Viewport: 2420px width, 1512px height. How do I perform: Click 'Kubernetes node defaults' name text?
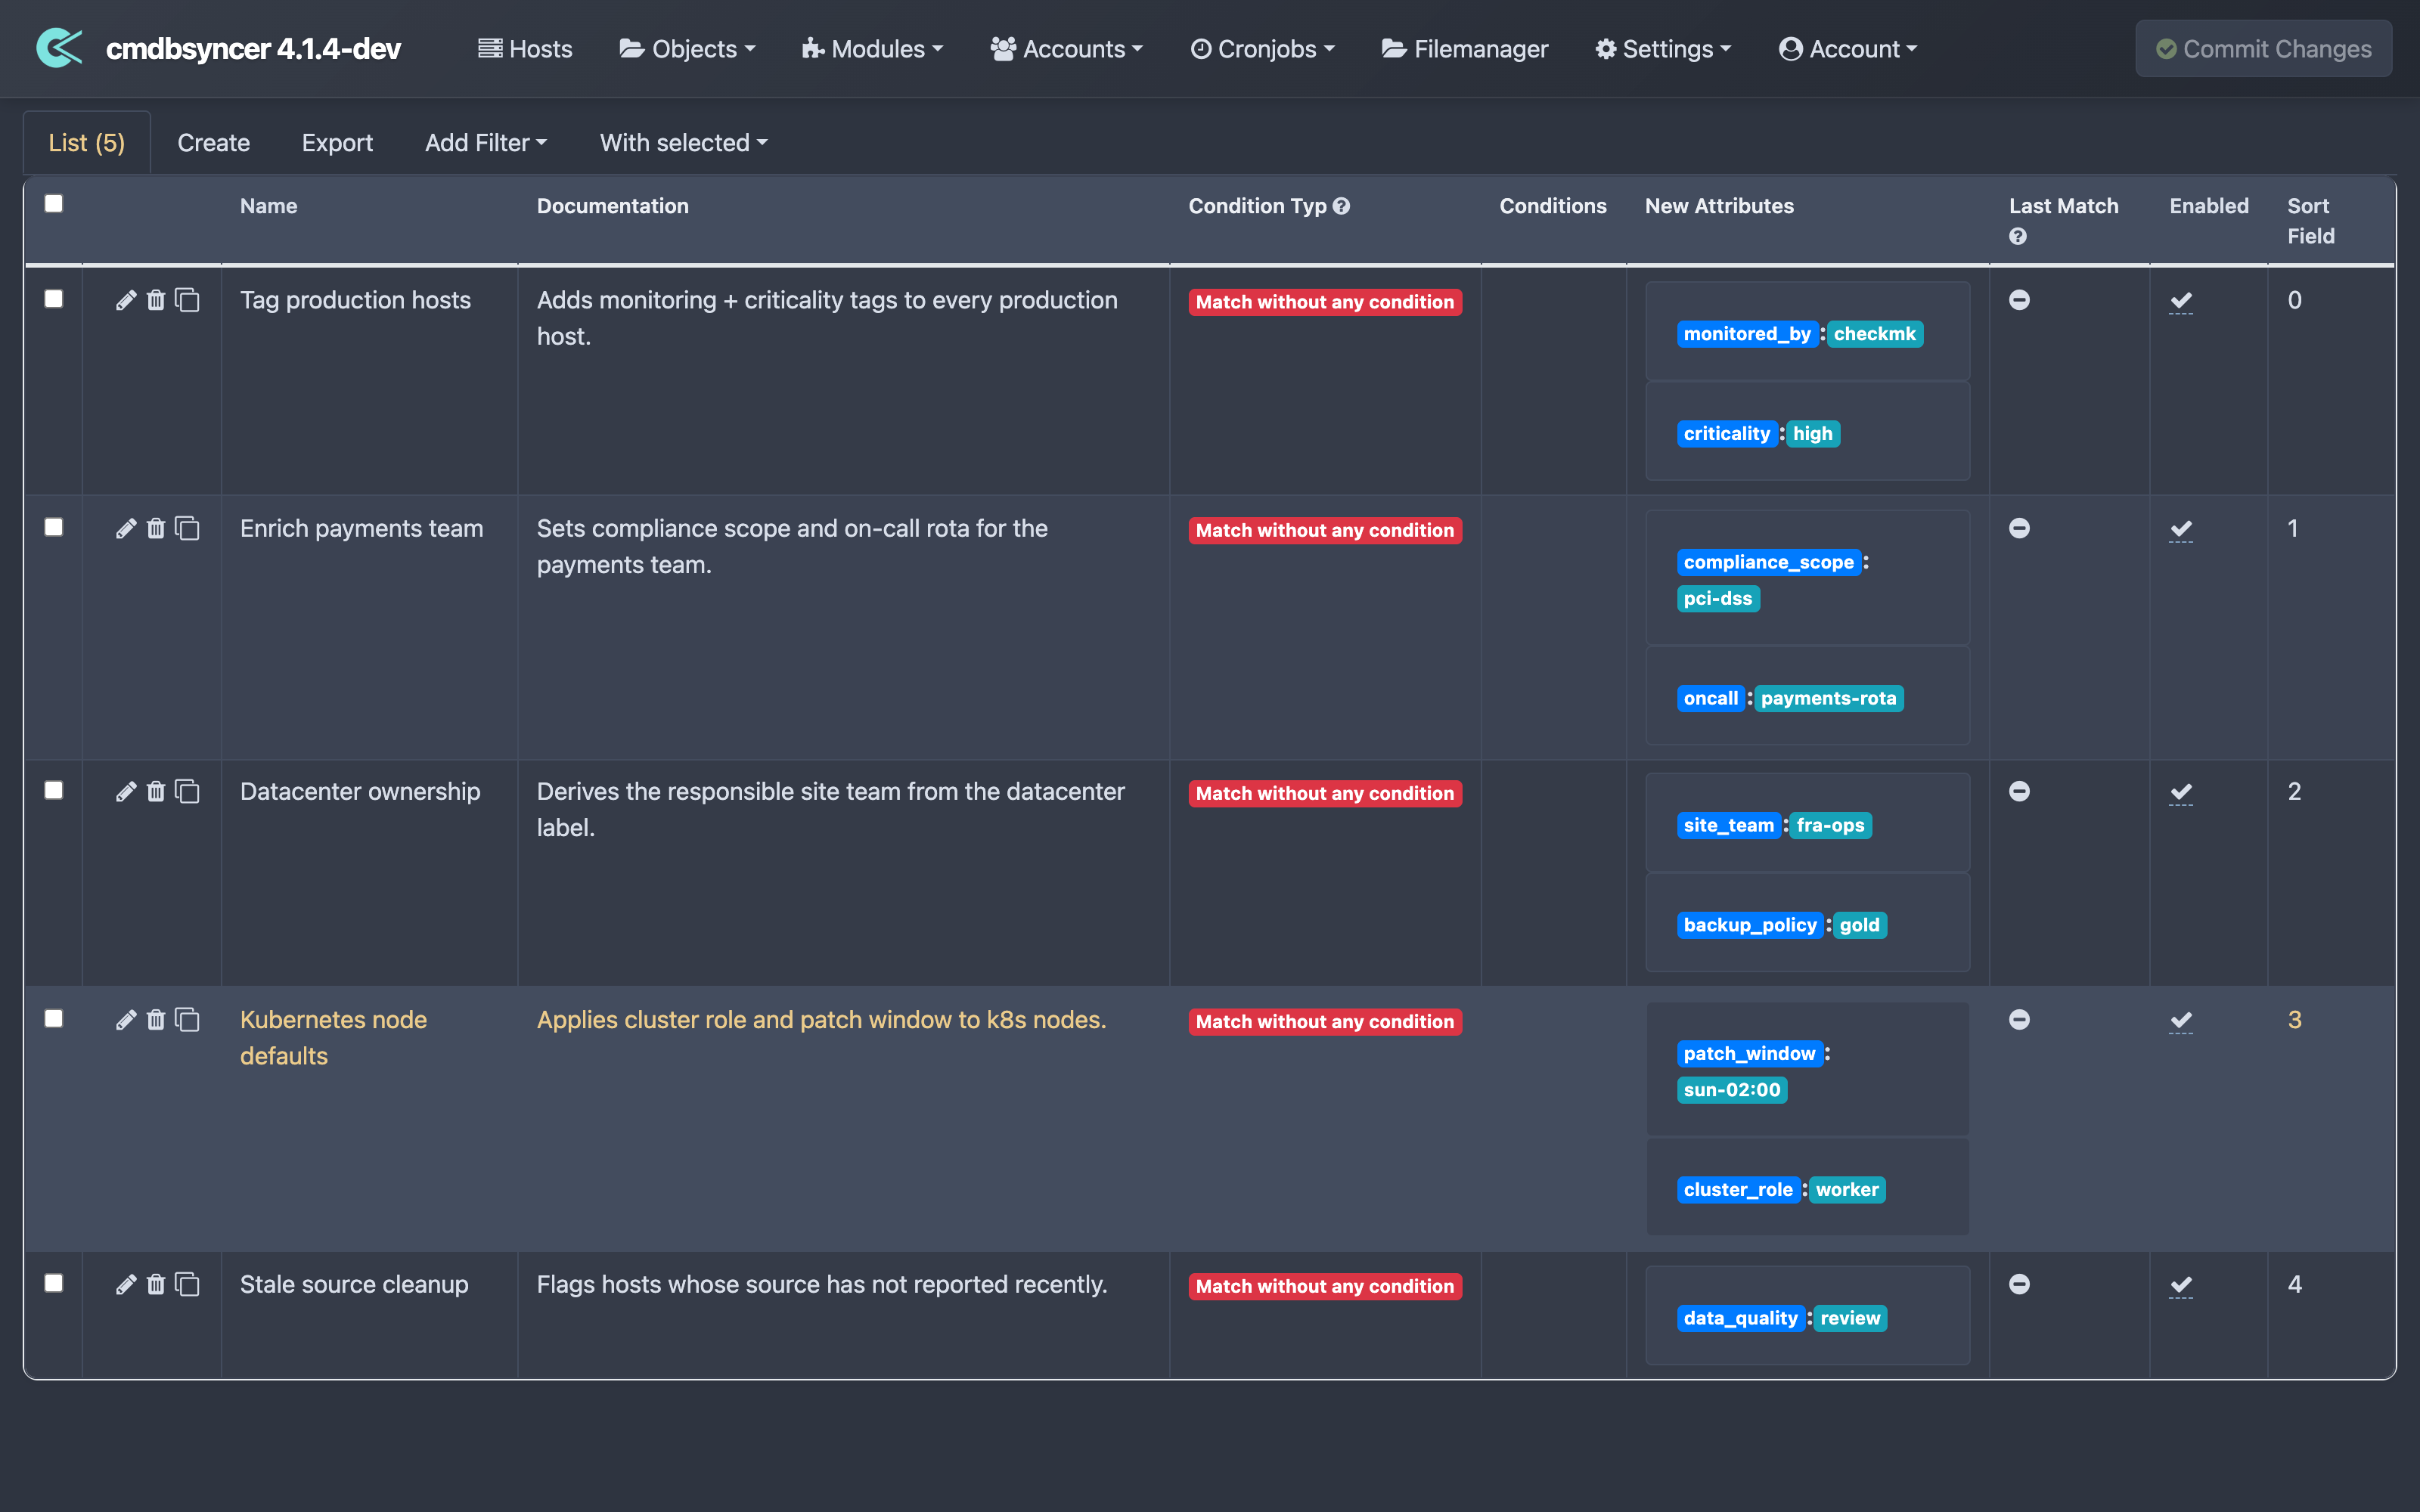click(333, 1037)
